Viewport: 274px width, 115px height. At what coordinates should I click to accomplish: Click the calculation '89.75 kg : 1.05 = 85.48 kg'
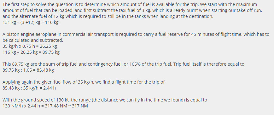pyautogui.click(x=28, y=70)
